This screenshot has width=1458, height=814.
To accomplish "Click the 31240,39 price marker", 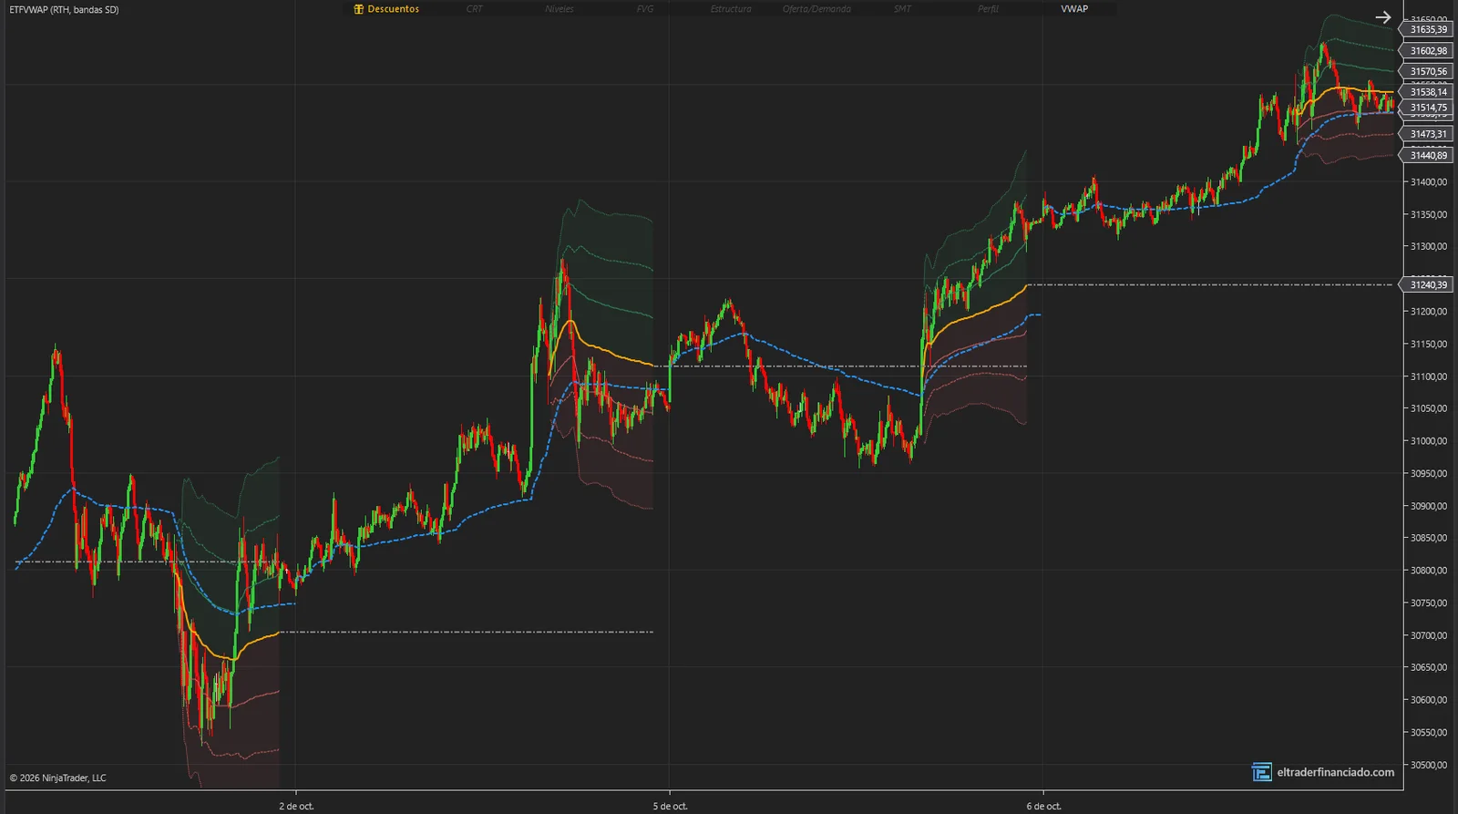I will [x=1426, y=285].
